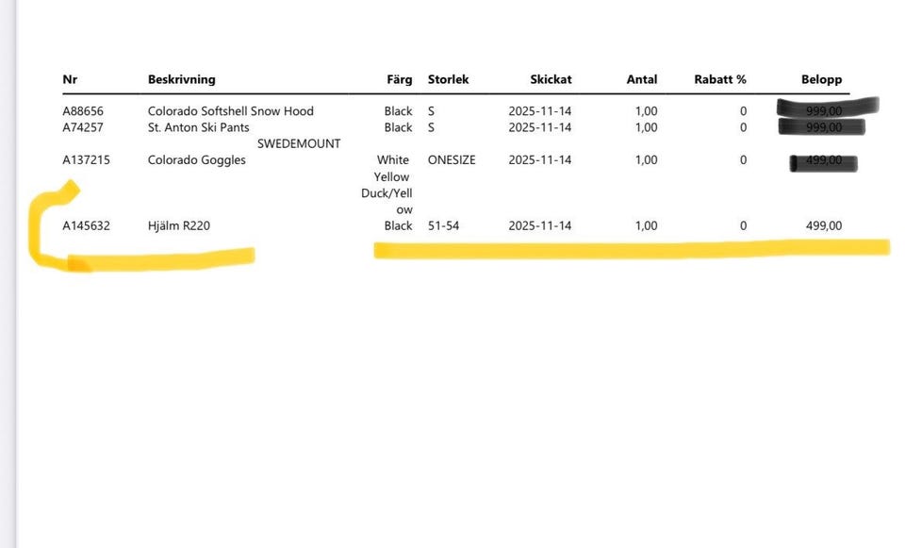Click the 51-54 size value
The image size is (905, 548).
coord(443,226)
